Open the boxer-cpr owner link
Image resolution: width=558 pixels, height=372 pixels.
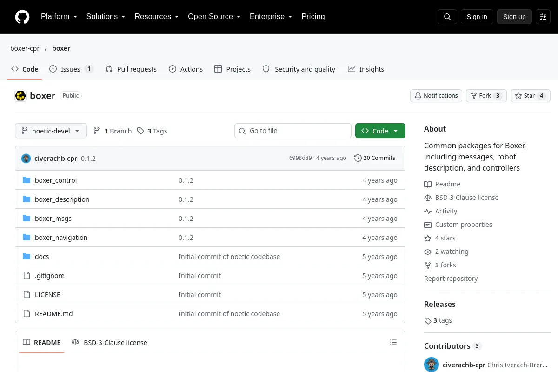point(25,48)
